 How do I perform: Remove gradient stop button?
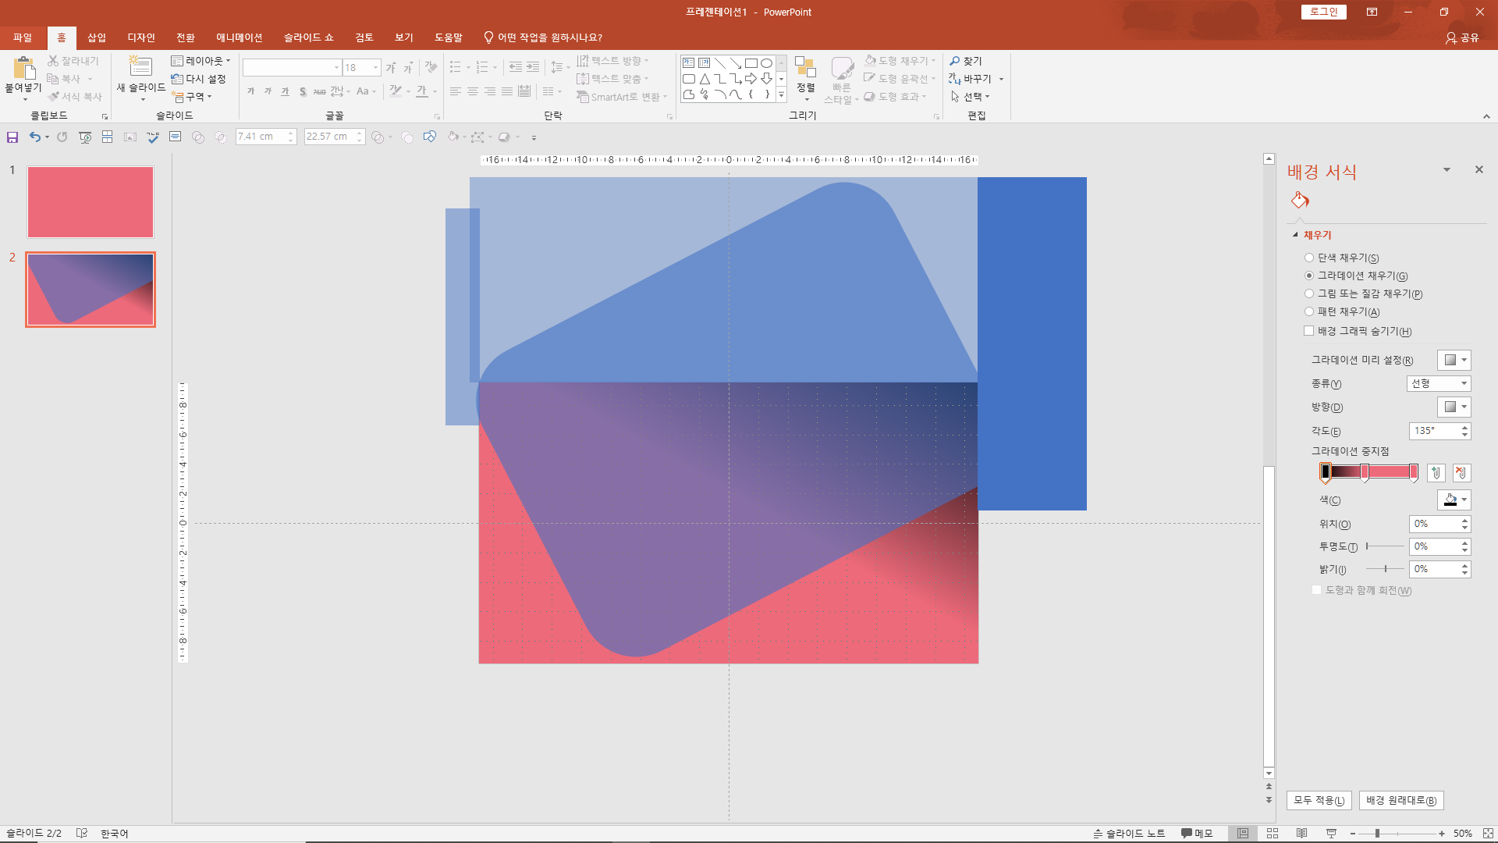pos(1461,473)
